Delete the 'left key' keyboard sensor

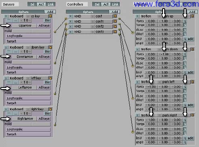6,78
